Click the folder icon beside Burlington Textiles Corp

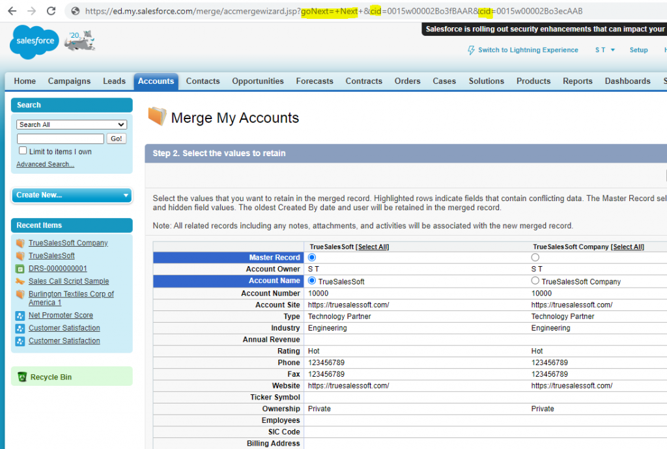click(20, 294)
